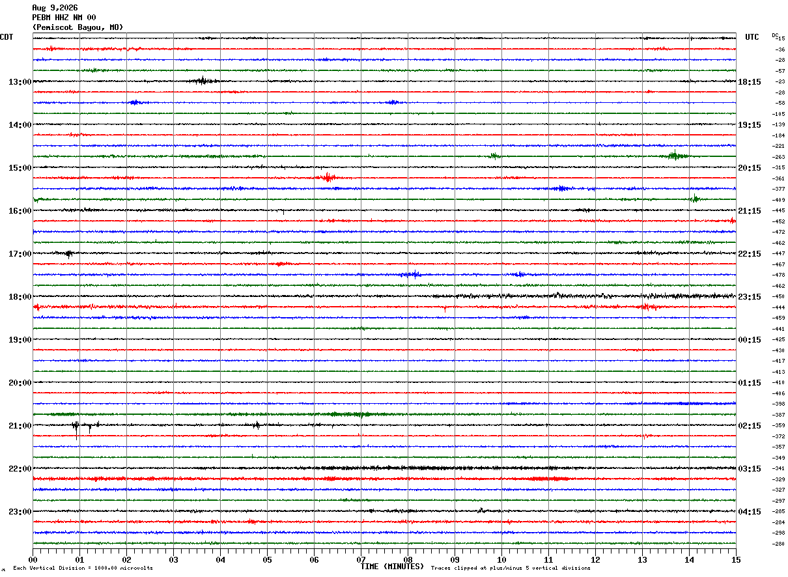Click the Pemiscot Bayou, MO location label

tap(77, 27)
